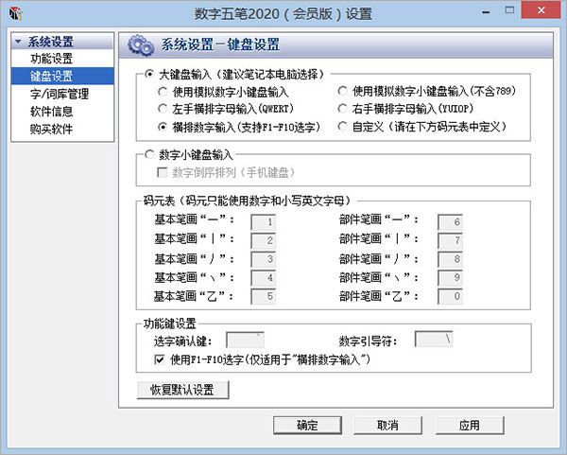Screen dimensions: 567x455
Task: Click the 基本笔画“乙” code field
Action: tap(264, 296)
